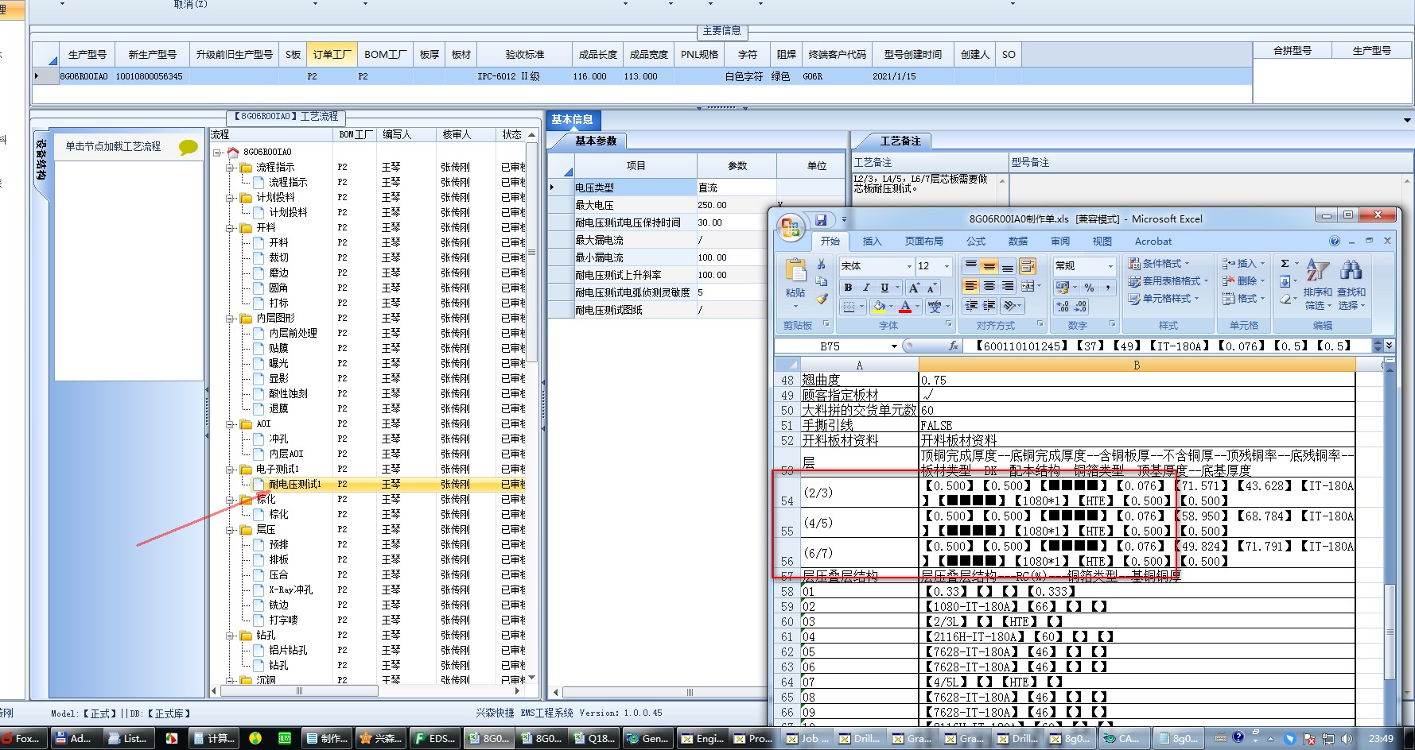Open the Cell Styles (单元格样式) dropdown
Viewport: 1415px width, 750px height.
[x=1164, y=299]
